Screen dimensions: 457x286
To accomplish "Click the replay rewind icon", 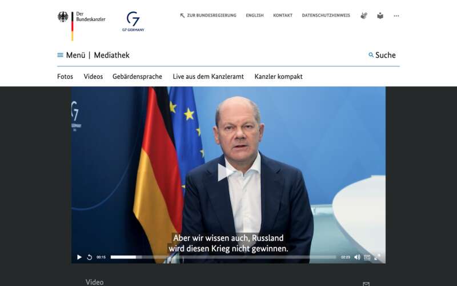I will click(90, 257).
